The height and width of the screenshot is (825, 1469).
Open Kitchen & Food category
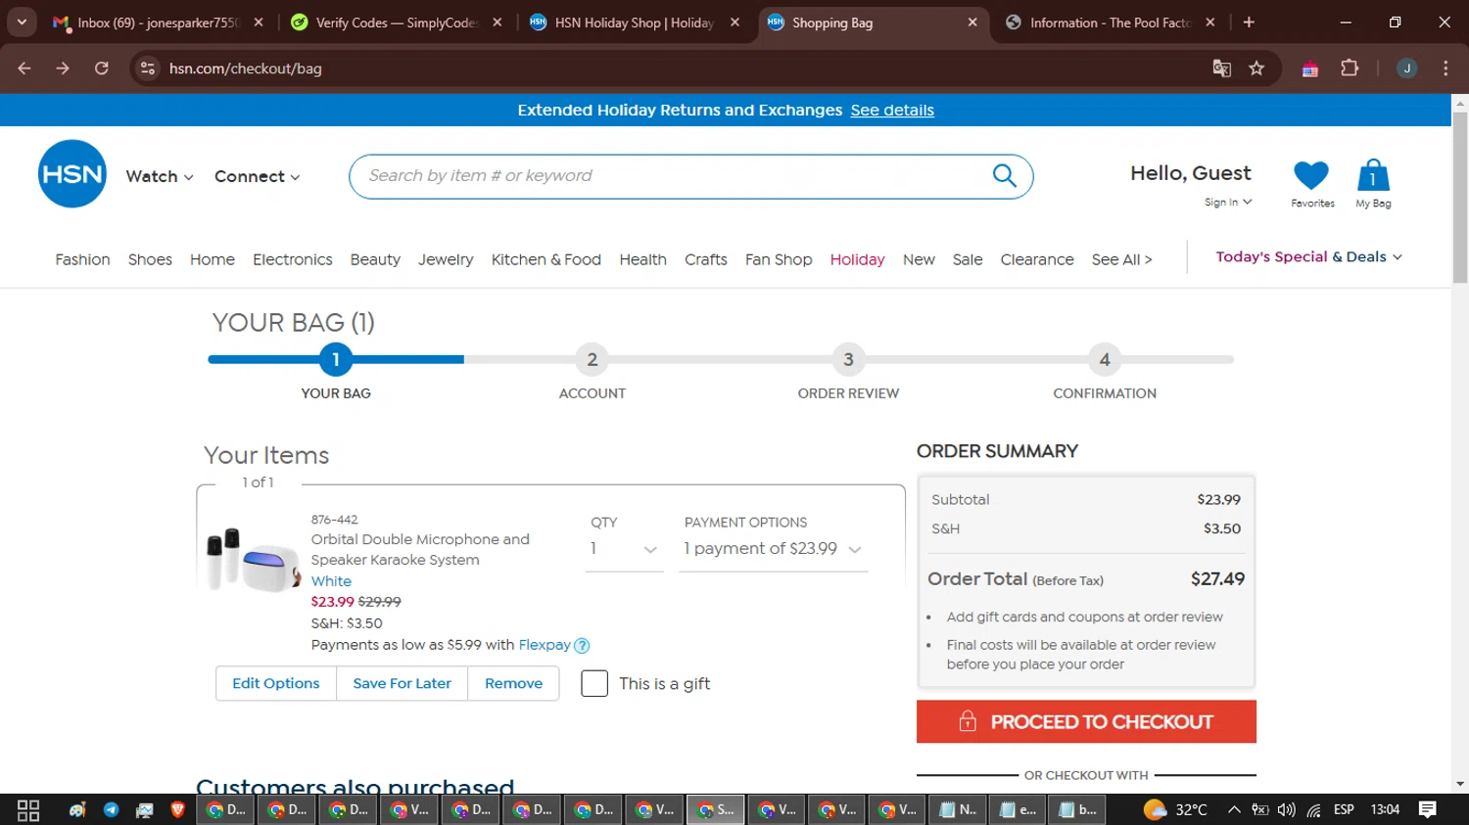(x=545, y=259)
